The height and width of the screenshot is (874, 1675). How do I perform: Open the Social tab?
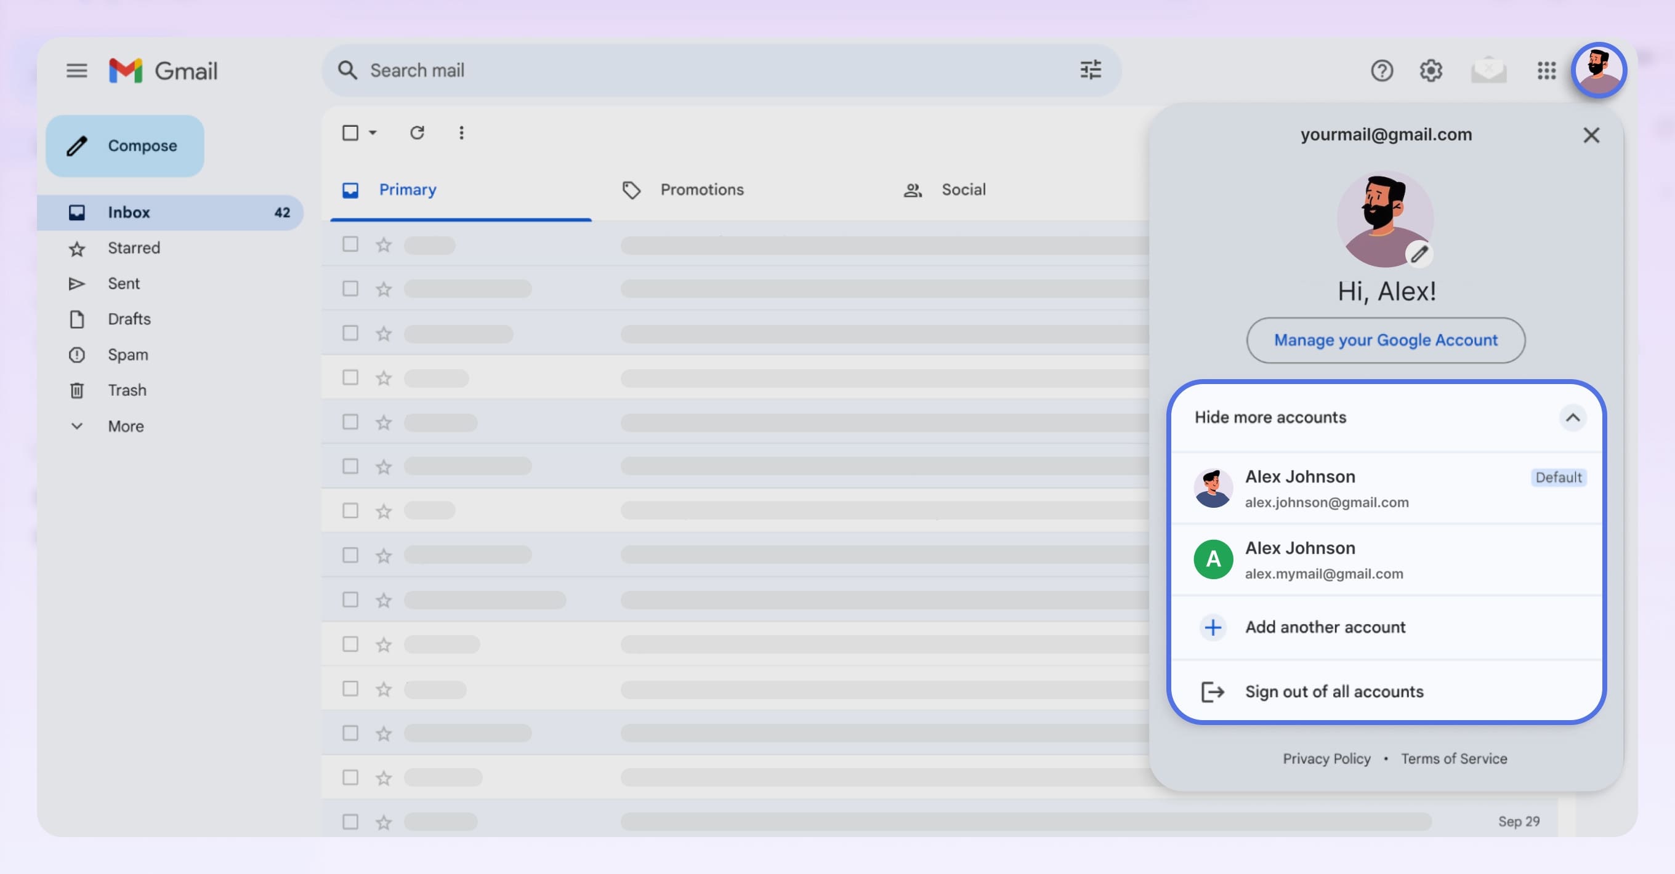click(963, 189)
